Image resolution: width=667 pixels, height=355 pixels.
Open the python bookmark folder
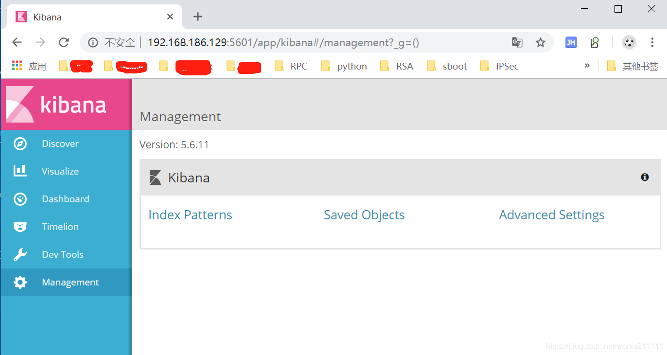point(344,66)
